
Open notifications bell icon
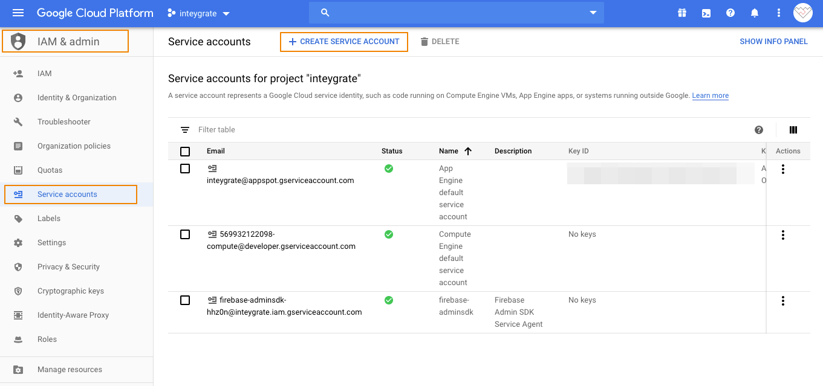(755, 13)
